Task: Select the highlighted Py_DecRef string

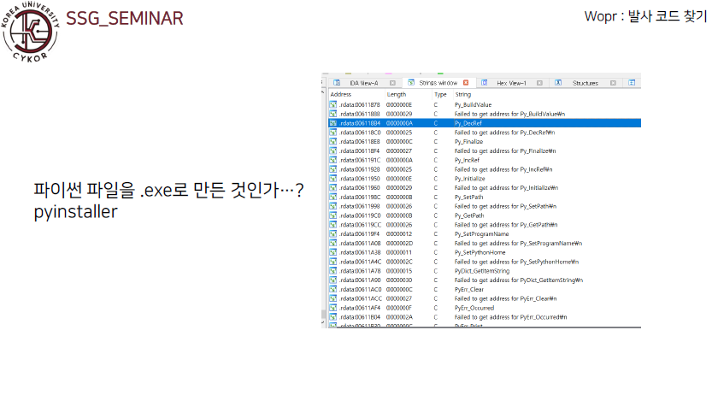Action: point(468,123)
